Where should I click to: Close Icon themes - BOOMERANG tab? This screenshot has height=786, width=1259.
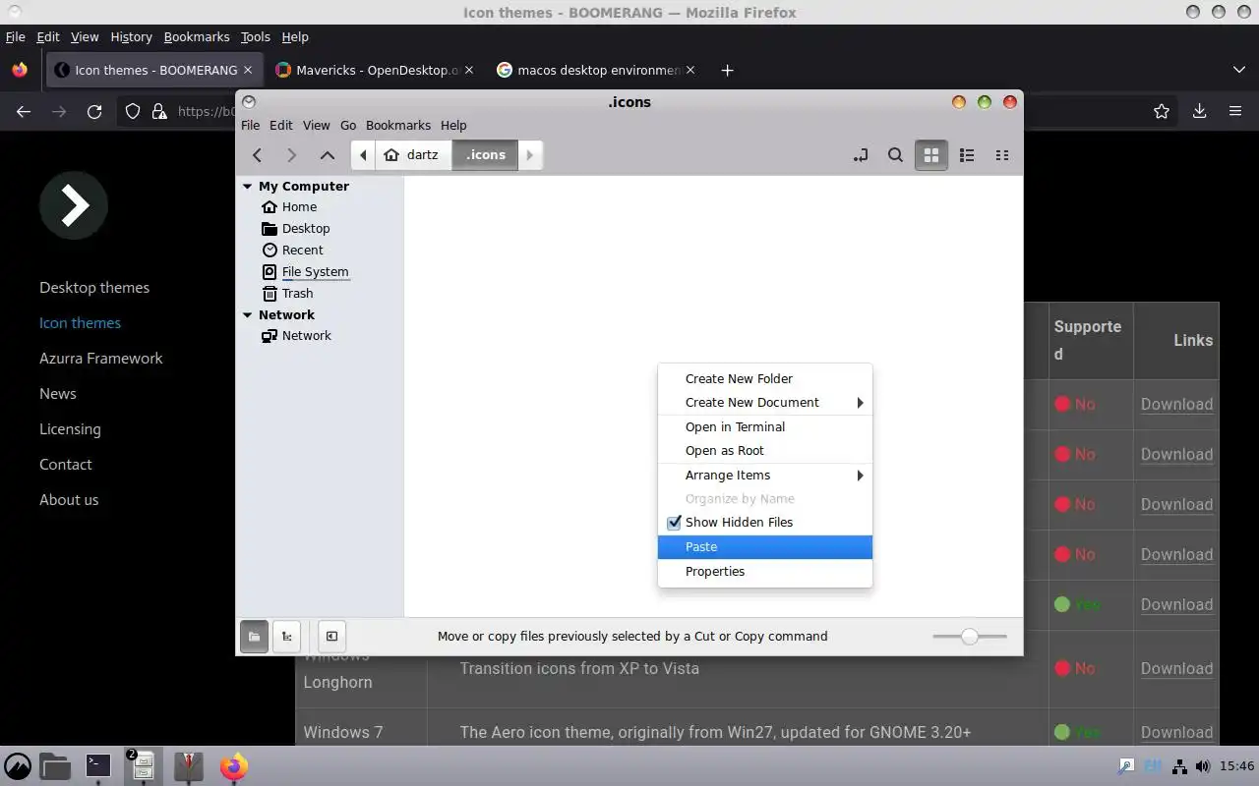tap(248, 70)
